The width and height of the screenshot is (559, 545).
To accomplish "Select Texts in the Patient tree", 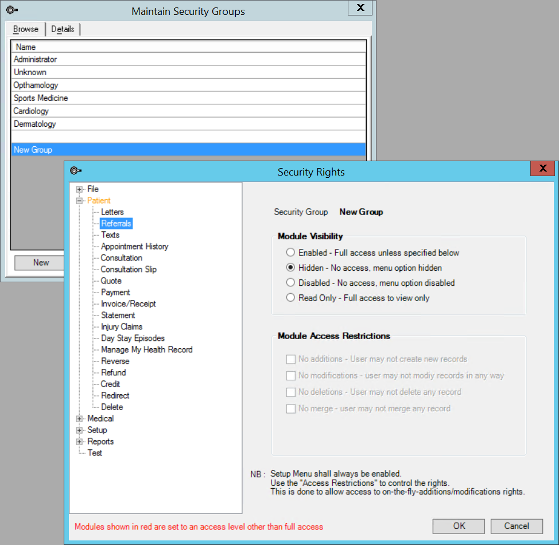I will point(110,235).
